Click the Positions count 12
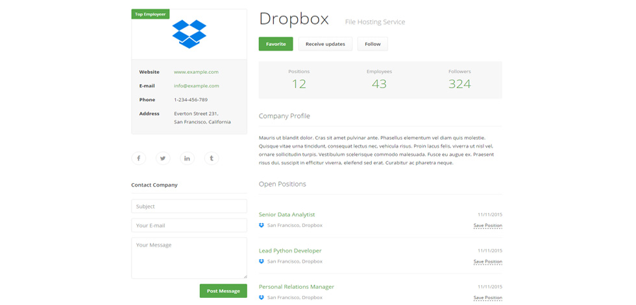The height and width of the screenshot is (305, 636). click(299, 84)
